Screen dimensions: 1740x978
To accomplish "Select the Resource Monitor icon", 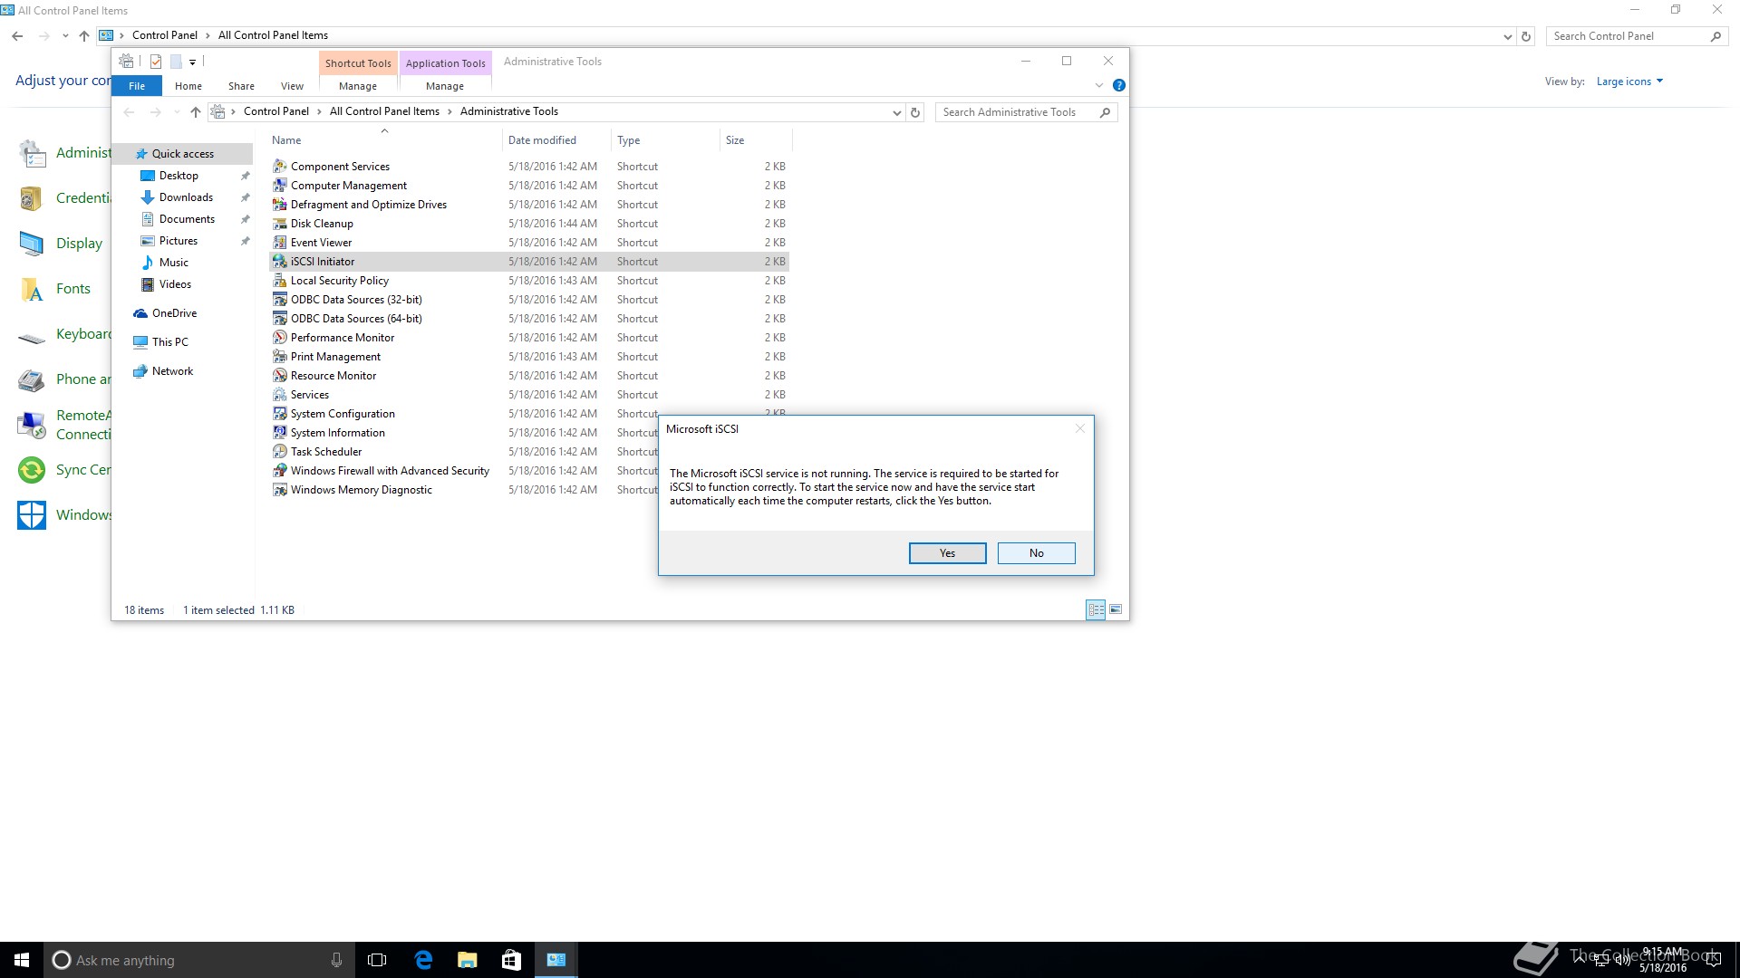I will pyautogui.click(x=280, y=376).
